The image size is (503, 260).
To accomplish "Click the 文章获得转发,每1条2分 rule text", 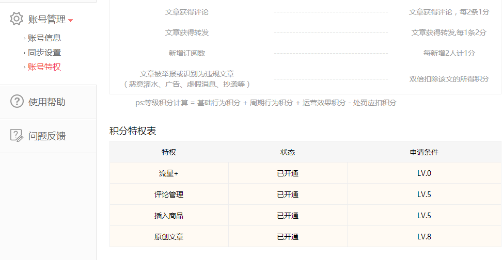I will click(449, 32).
